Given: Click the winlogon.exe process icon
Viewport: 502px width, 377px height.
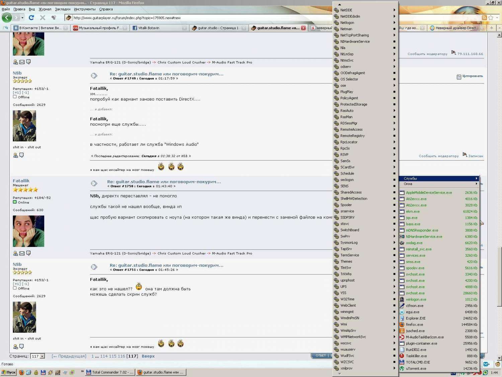Looking at the screenshot, I should pos(402,299).
